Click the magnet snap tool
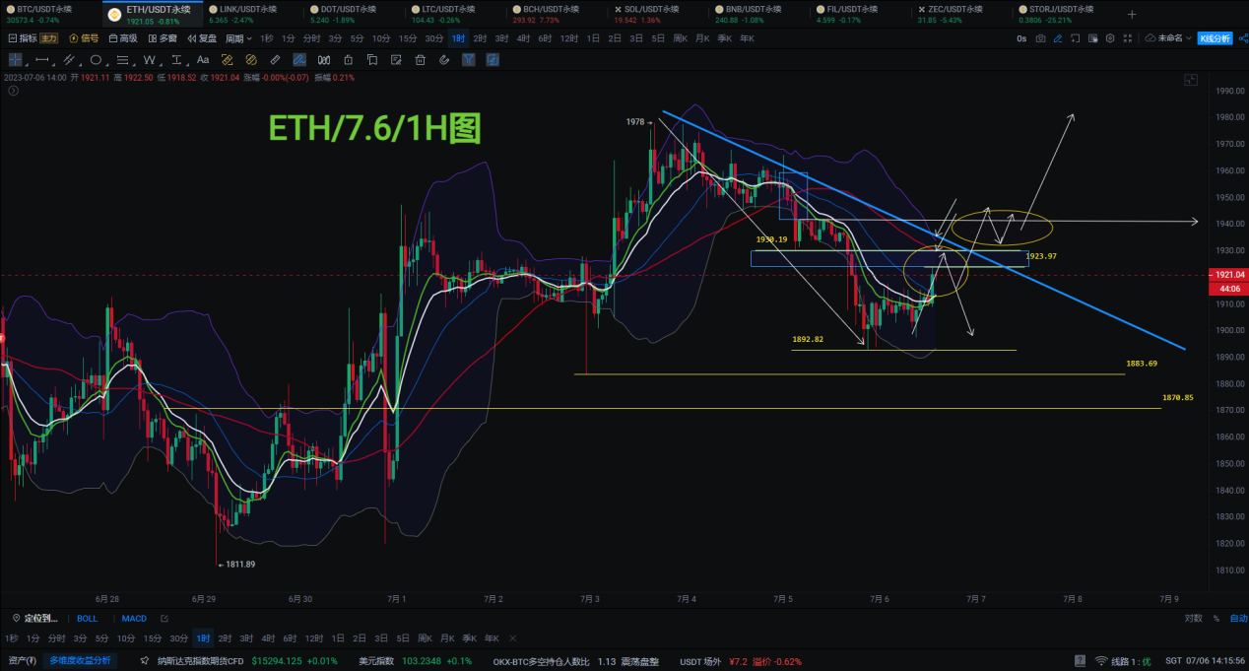 (443, 60)
